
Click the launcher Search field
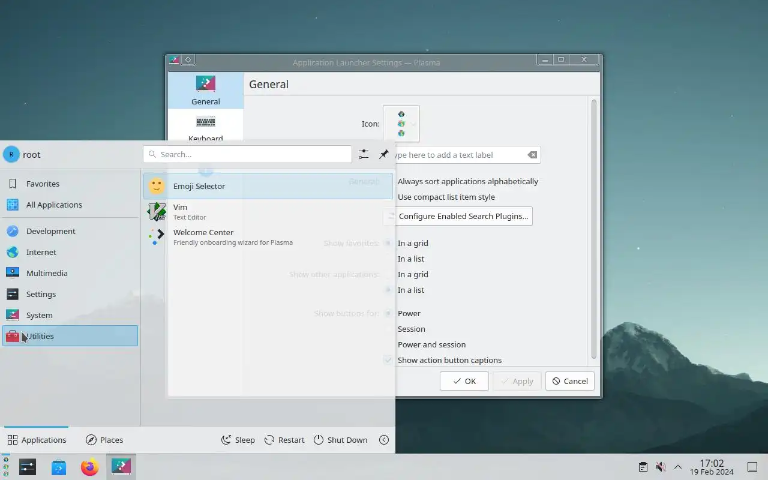tap(247, 154)
